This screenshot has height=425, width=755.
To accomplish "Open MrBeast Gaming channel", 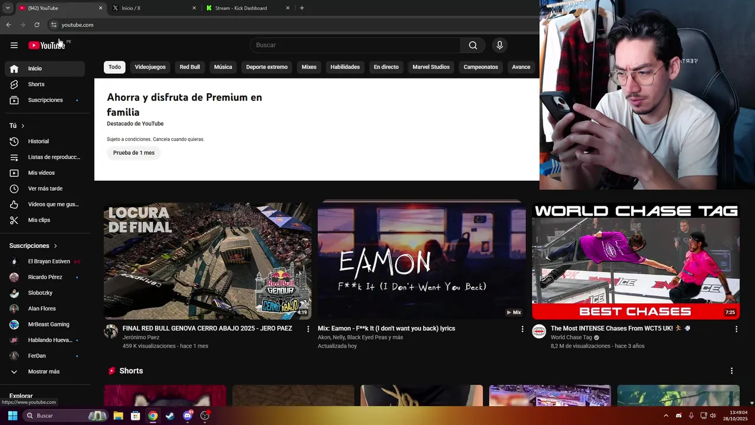I will click(45, 324).
